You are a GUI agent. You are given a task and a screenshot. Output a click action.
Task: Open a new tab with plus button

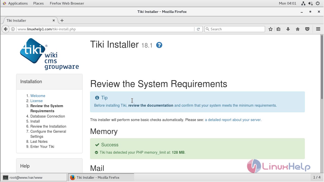pos(62,20)
